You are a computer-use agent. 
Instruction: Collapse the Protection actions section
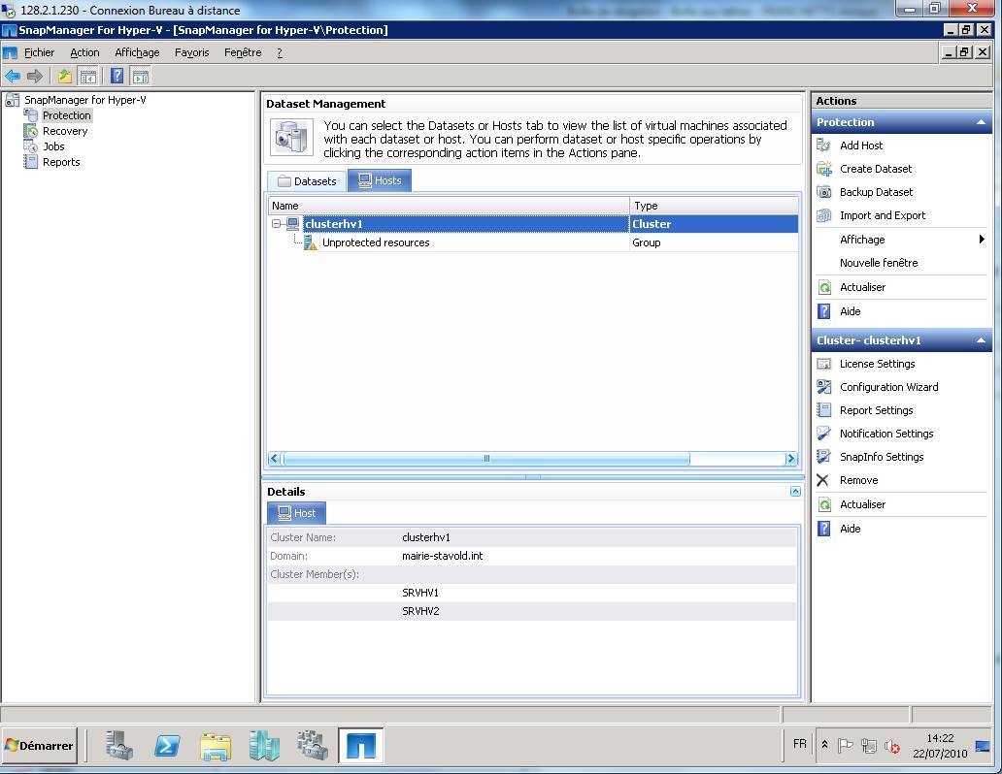pos(981,122)
